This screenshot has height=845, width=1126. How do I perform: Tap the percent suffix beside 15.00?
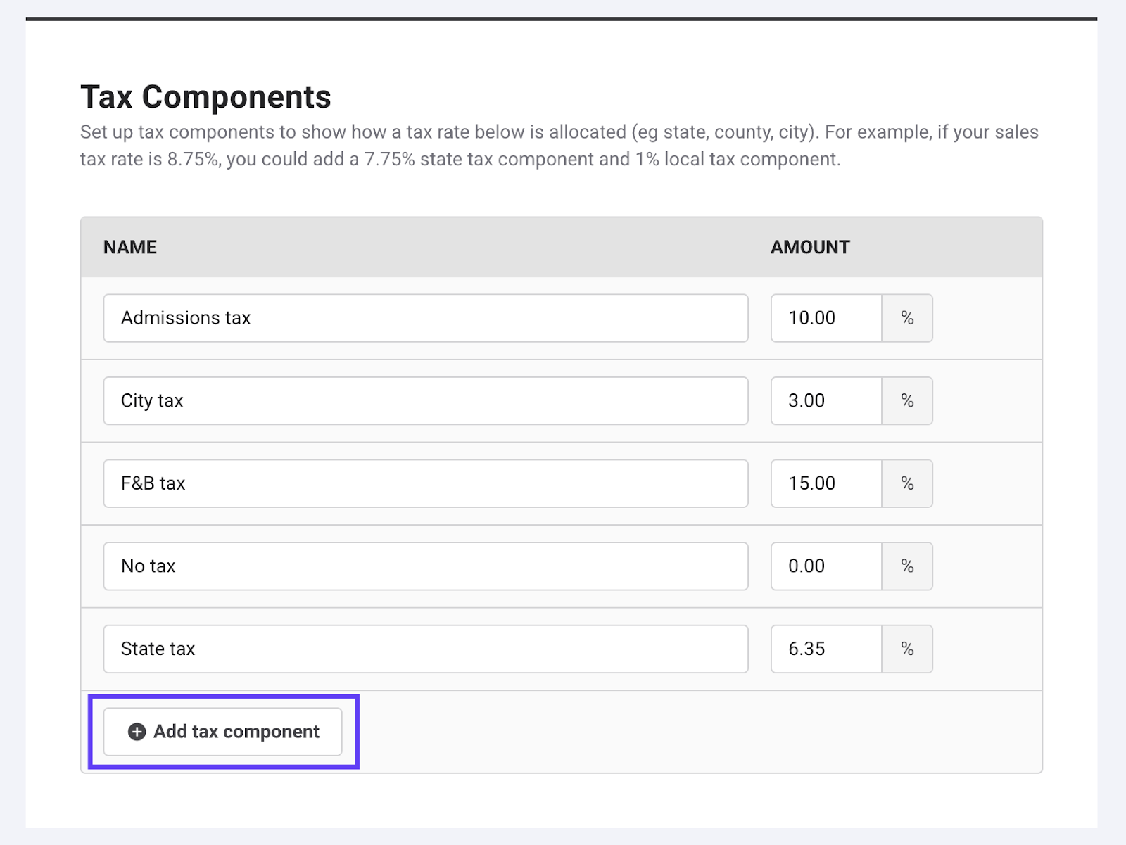[x=907, y=483]
